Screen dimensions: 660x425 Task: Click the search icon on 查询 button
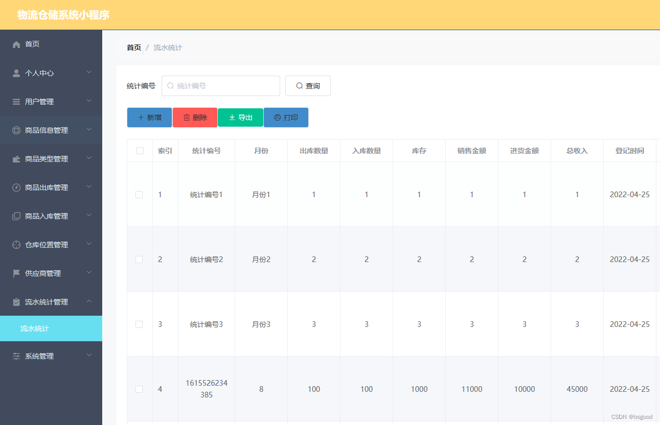(x=300, y=86)
